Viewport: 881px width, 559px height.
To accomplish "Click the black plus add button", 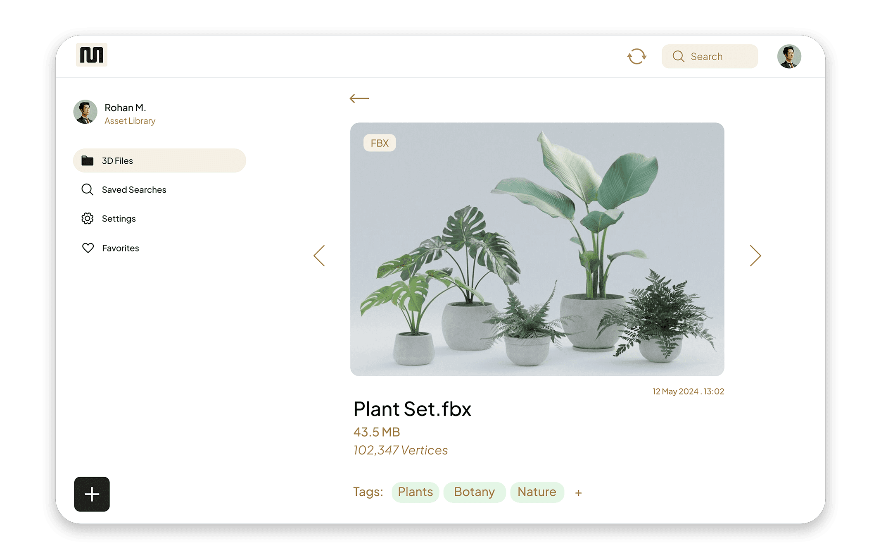I will click(92, 494).
